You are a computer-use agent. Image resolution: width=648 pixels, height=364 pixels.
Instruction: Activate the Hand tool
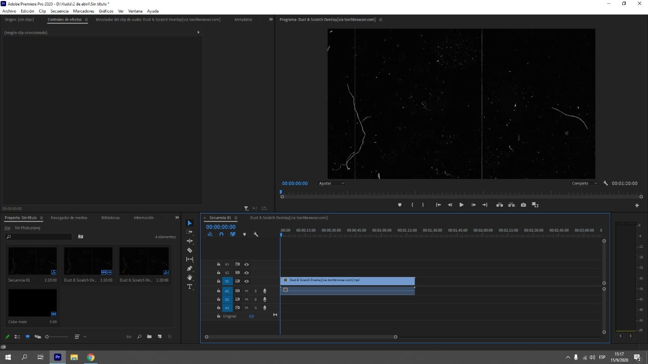click(190, 277)
